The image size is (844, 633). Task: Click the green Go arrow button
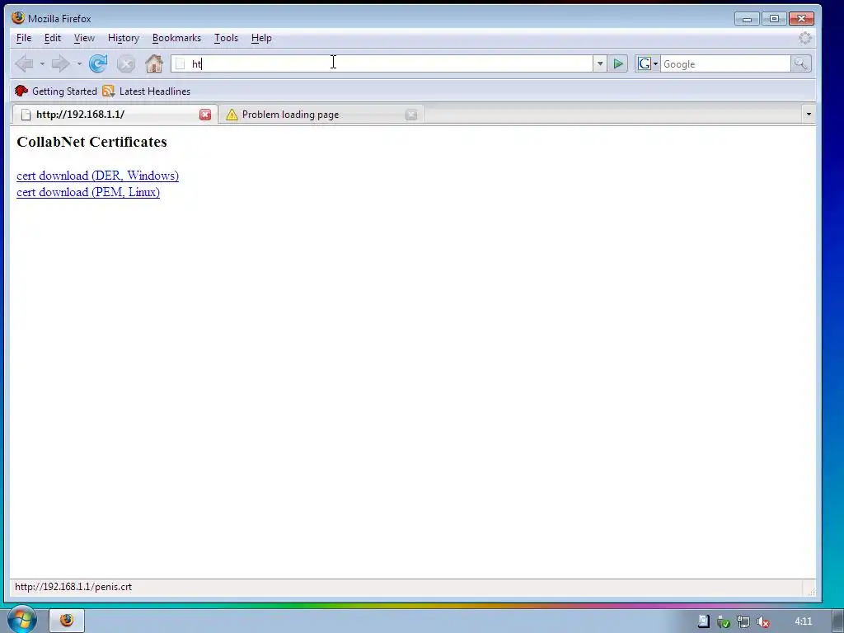click(x=618, y=64)
